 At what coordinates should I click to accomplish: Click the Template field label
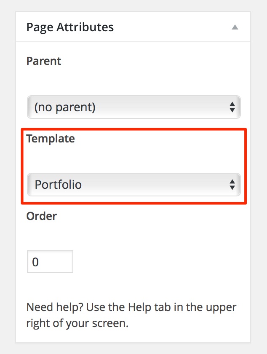coord(51,139)
